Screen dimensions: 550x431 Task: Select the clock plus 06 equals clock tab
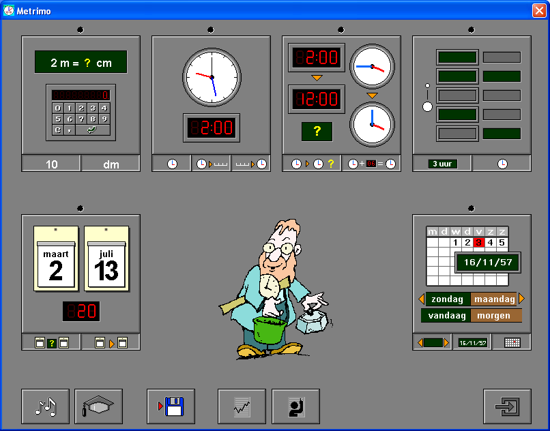[x=371, y=164]
